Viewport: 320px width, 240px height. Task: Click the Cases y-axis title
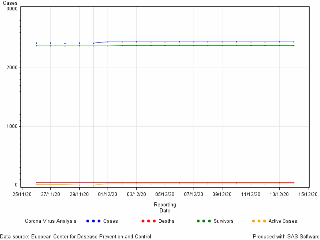10,3
